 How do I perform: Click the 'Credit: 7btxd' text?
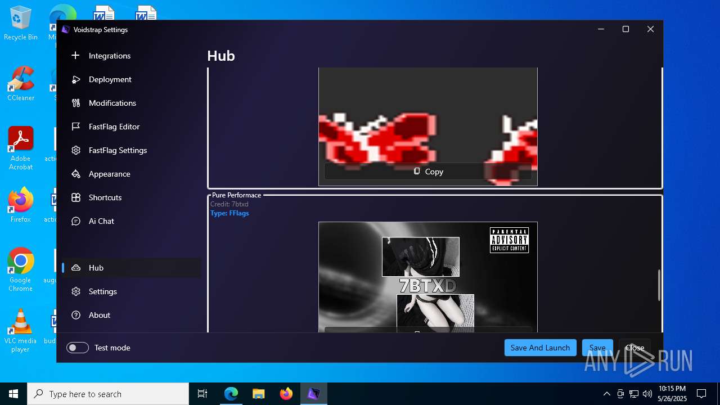(x=229, y=204)
